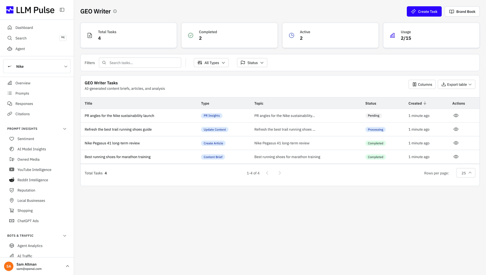View the Refresh trail running task

coord(456,129)
